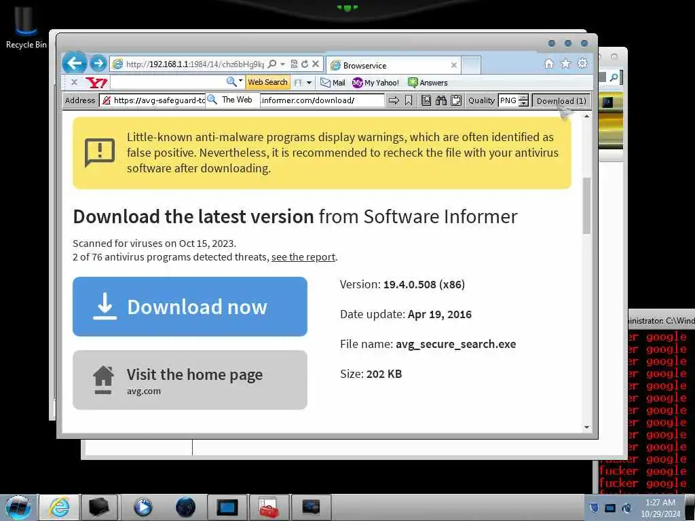Click the highlighter icon after Web Search
Image resolution: width=695 pixels, height=521 pixels.
click(x=298, y=83)
